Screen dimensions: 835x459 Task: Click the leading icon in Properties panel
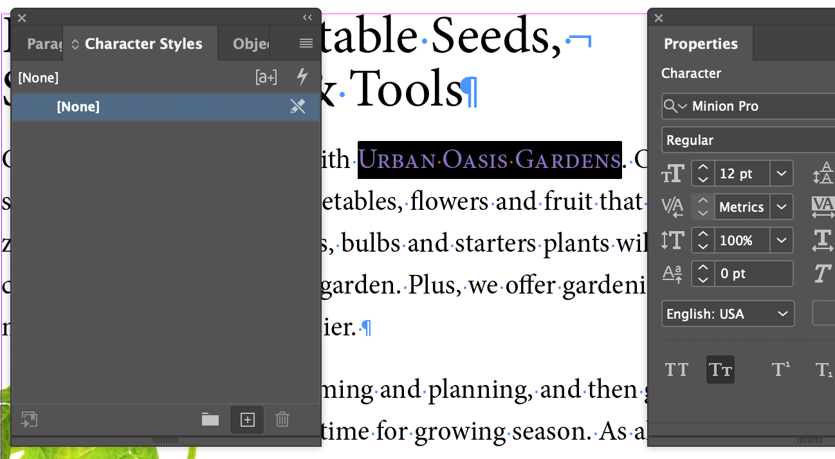(824, 174)
